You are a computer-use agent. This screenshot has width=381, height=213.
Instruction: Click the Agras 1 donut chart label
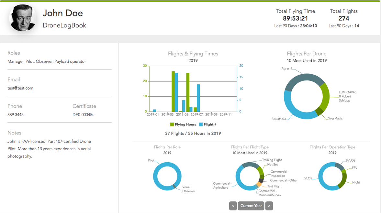point(287,69)
